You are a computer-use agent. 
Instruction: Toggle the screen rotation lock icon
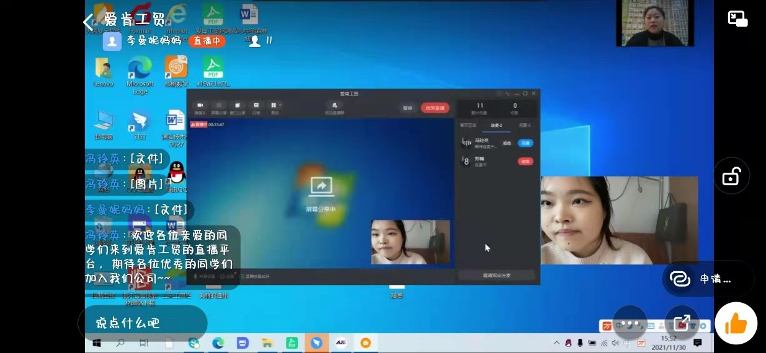point(731,176)
